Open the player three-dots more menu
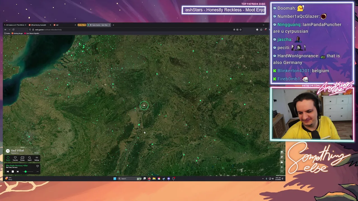358x201 pixels. (x=37, y=172)
